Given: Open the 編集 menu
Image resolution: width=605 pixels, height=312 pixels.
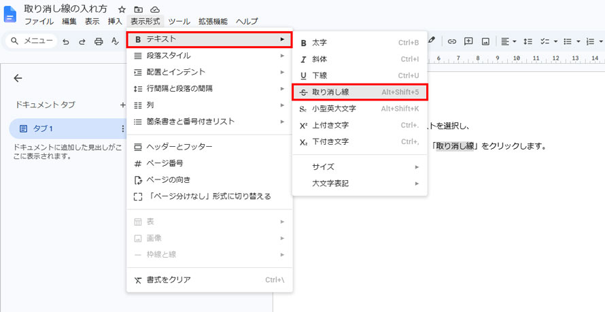Looking at the screenshot, I should click(69, 21).
